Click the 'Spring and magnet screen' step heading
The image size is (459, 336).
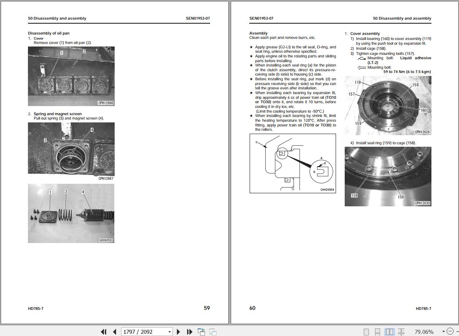click(x=58, y=114)
